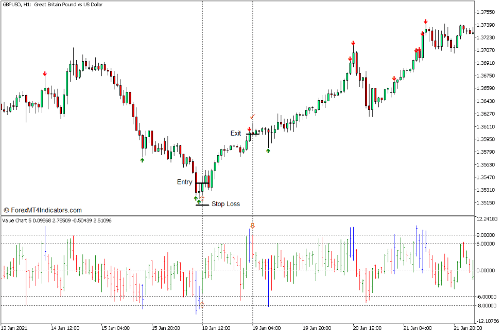Select the 1.36110 price level on the right scale
This screenshot has height=334, width=503.
tap(485, 126)
